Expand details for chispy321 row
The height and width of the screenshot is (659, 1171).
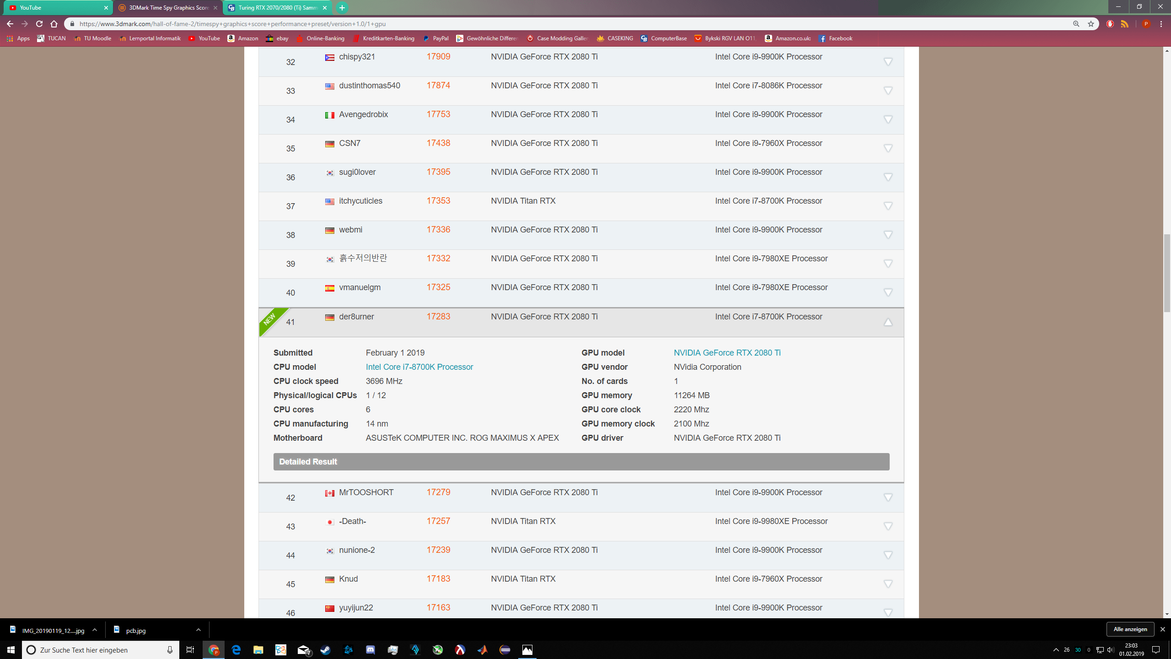coord(887,62)
